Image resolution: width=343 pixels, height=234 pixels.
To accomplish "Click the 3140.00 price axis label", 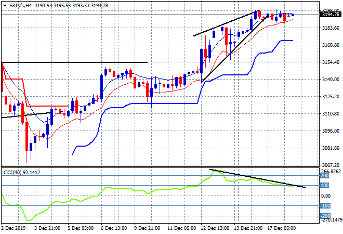I will pos(331,79).
